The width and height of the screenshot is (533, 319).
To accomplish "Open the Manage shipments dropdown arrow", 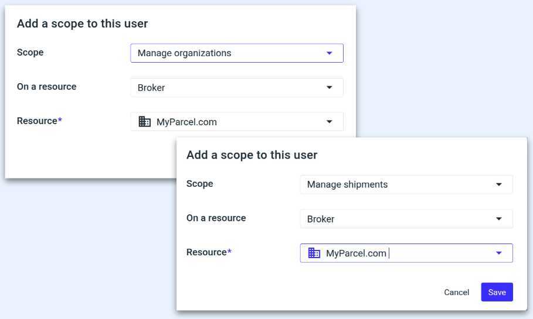I will click(x=498, y=184).
